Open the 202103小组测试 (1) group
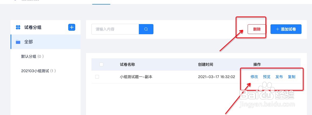Image resolution: width=312 pixels, height=115 pixels. coord(38,71)
